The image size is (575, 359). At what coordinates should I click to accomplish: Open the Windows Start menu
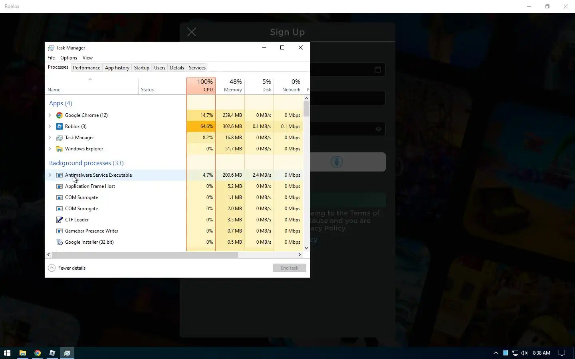(x=7, y=353)
